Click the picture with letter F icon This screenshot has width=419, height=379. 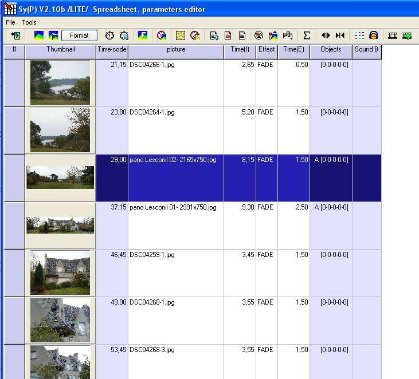pyautogui.click(x=143, y=35)
